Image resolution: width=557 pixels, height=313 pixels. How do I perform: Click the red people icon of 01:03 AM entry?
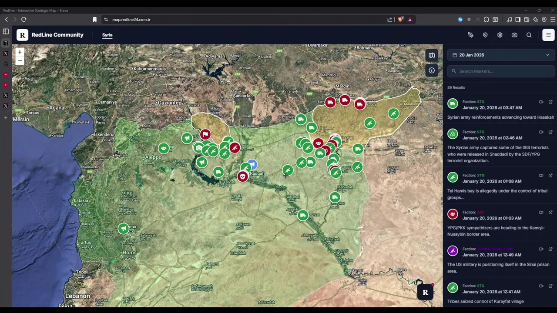[x=453, y=214]
